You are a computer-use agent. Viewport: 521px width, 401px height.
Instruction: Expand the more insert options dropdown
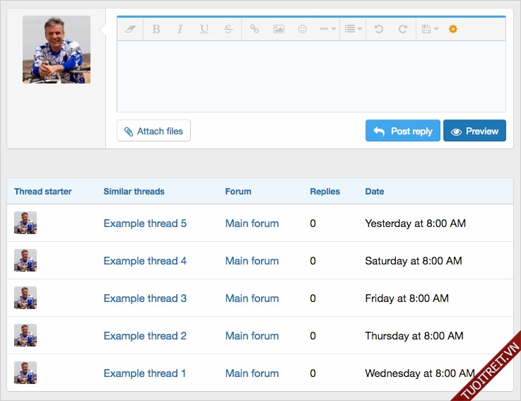click(327, 29)
